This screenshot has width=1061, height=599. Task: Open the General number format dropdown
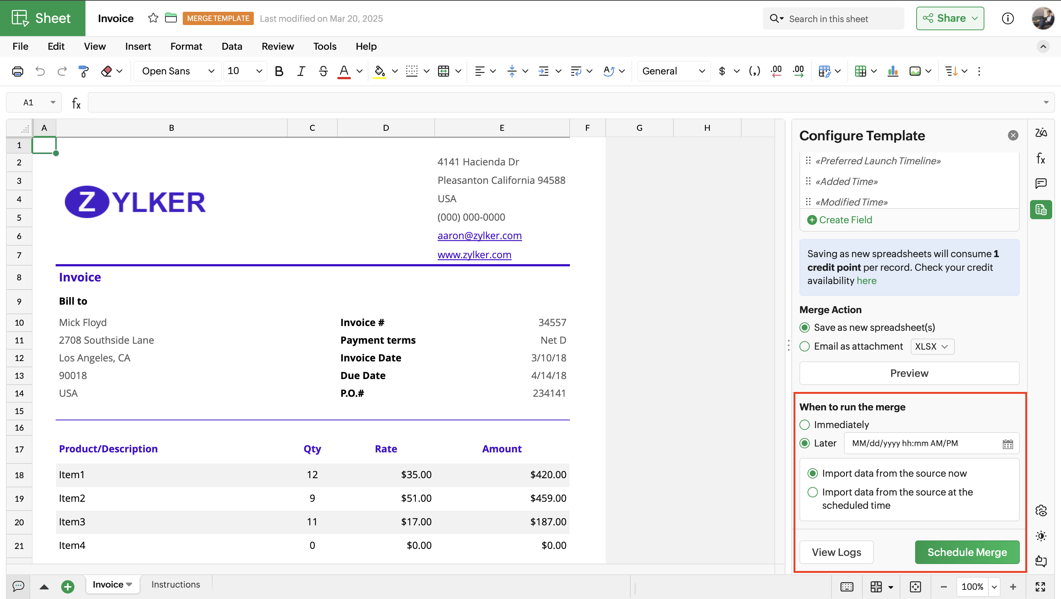pos(673,71)
